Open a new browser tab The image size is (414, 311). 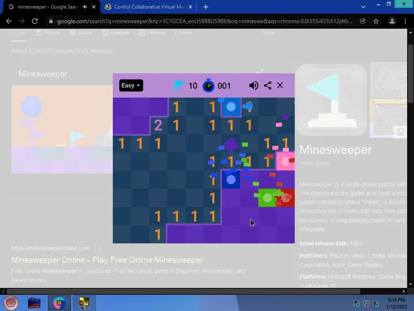[x=206, y=7]
